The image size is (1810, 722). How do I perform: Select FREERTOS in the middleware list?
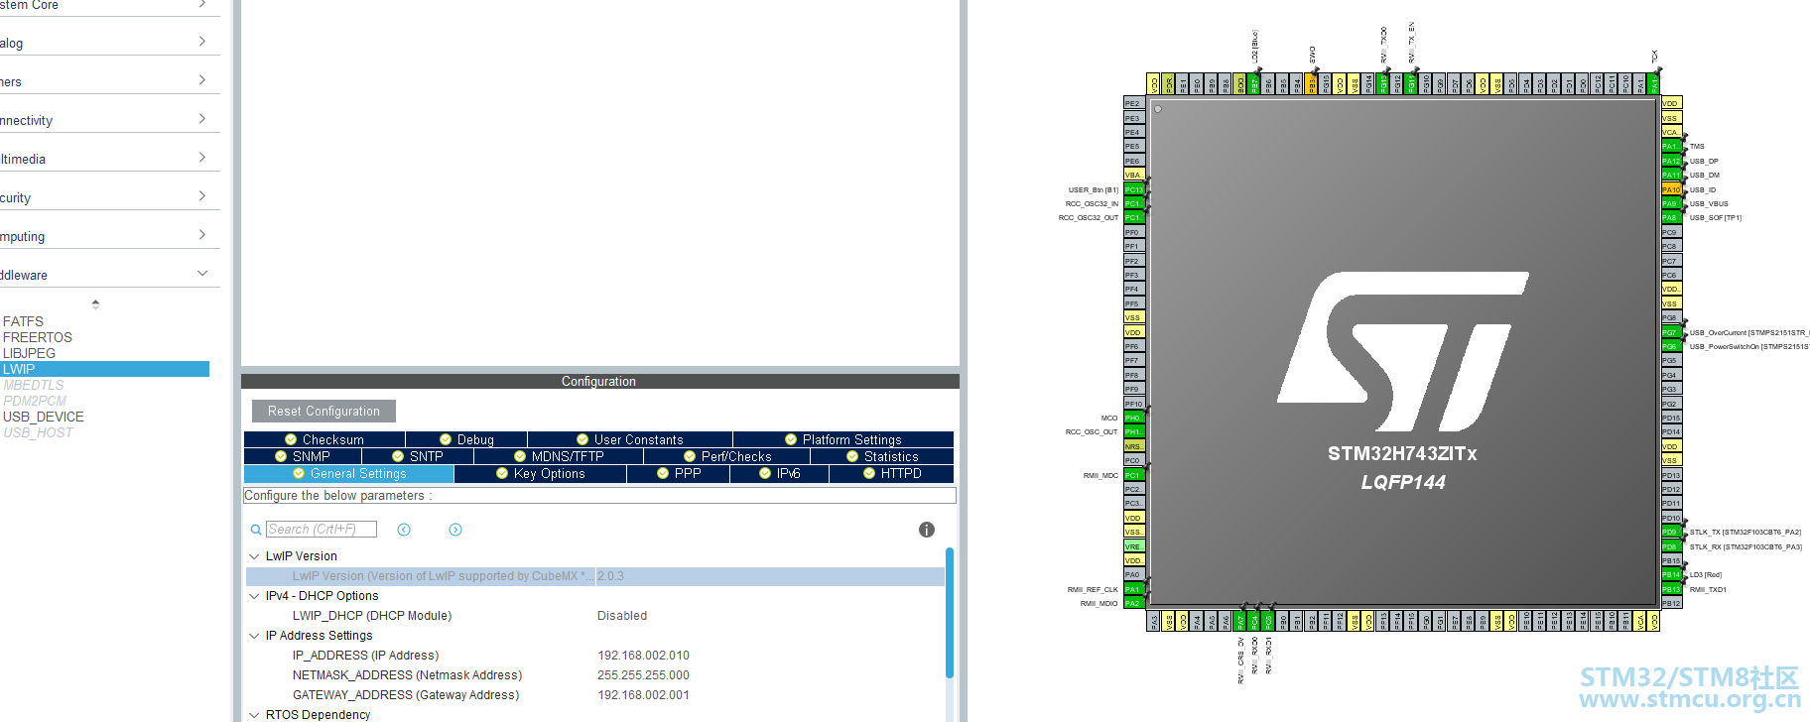[x=38, y=337]
